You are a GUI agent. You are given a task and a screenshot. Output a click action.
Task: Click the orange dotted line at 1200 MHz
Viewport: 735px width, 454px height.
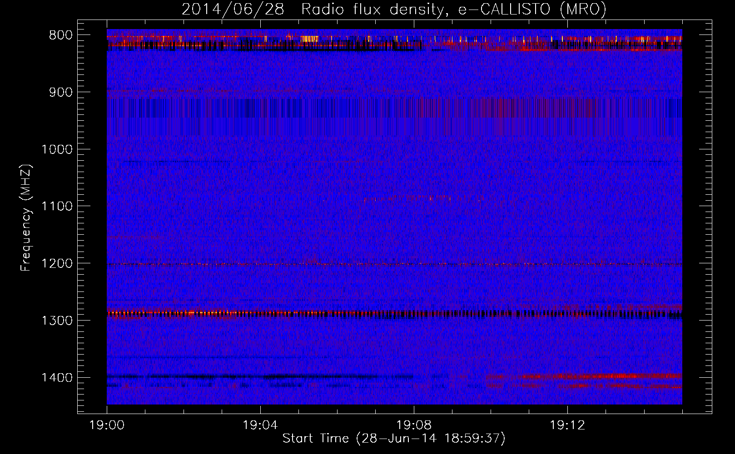coord(394,264)
